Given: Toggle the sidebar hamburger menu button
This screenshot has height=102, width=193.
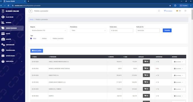Looking at the screenshot, I should (31, 11).
